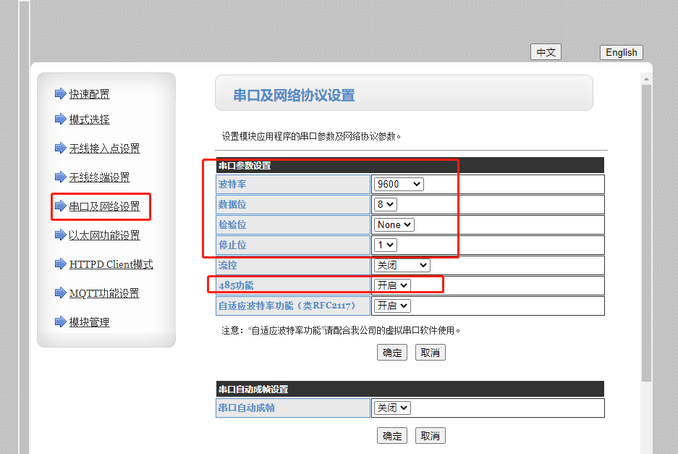Click the arrow icon next to 无线终端设置
Image resolution: width=678 pixels, height=454 pixels.
point(60,177)
